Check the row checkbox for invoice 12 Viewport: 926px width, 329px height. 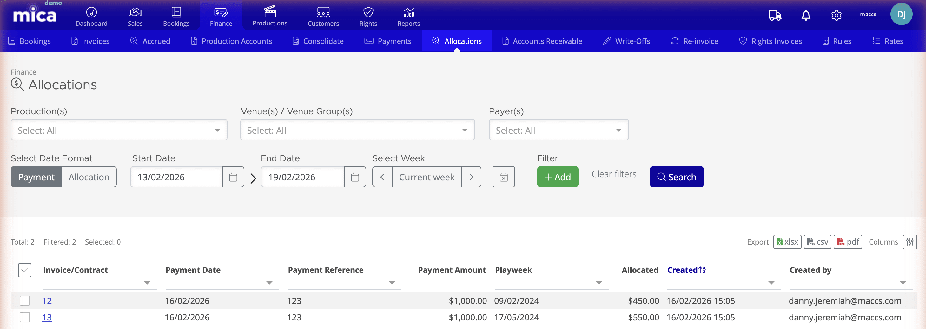pos(24,301)
